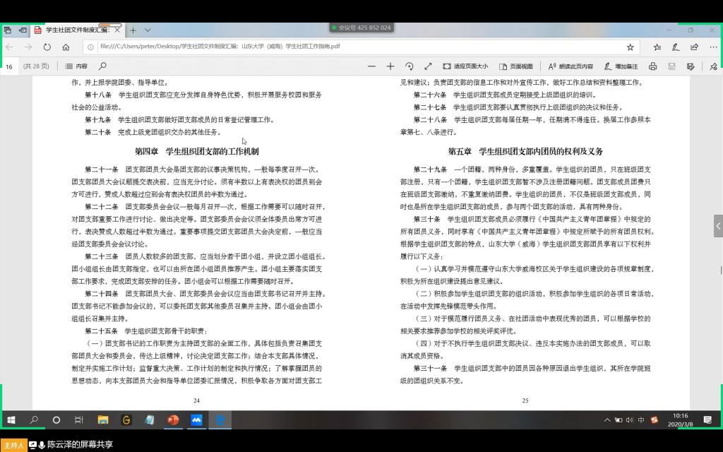
Task: Show hidden system tray icons
Action: coord(607,420)
